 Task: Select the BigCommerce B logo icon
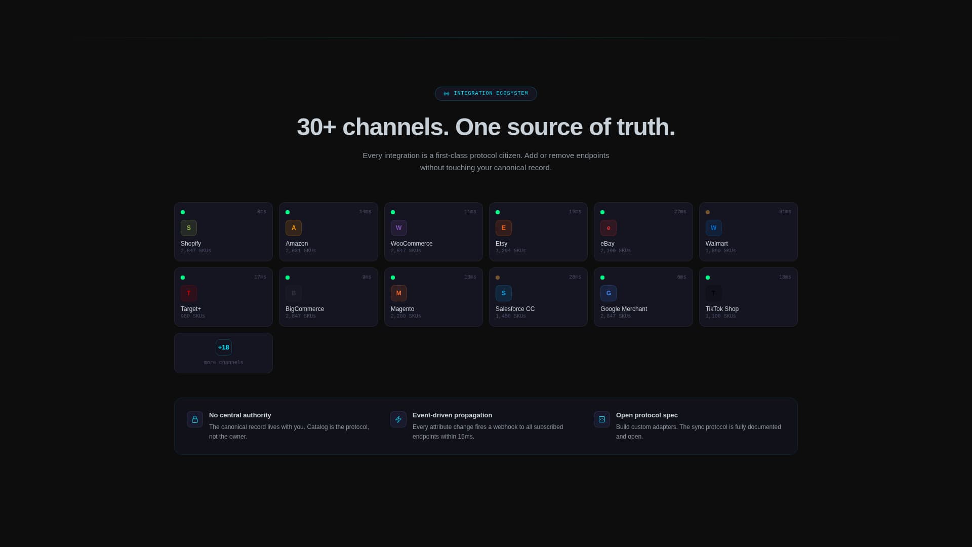(294, 293)
